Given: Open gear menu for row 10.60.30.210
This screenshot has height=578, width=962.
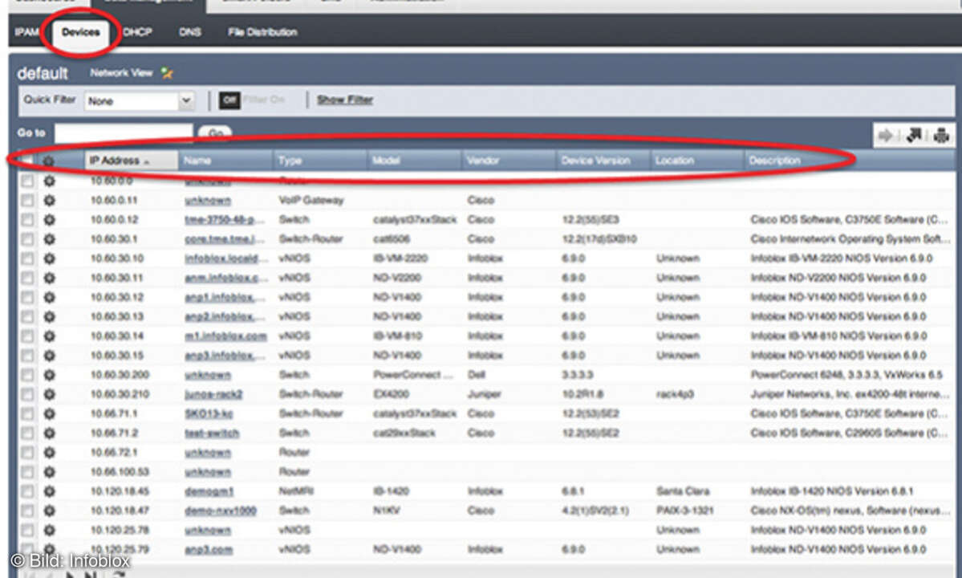Looking at the screenshot, I should tap(49, 394).
